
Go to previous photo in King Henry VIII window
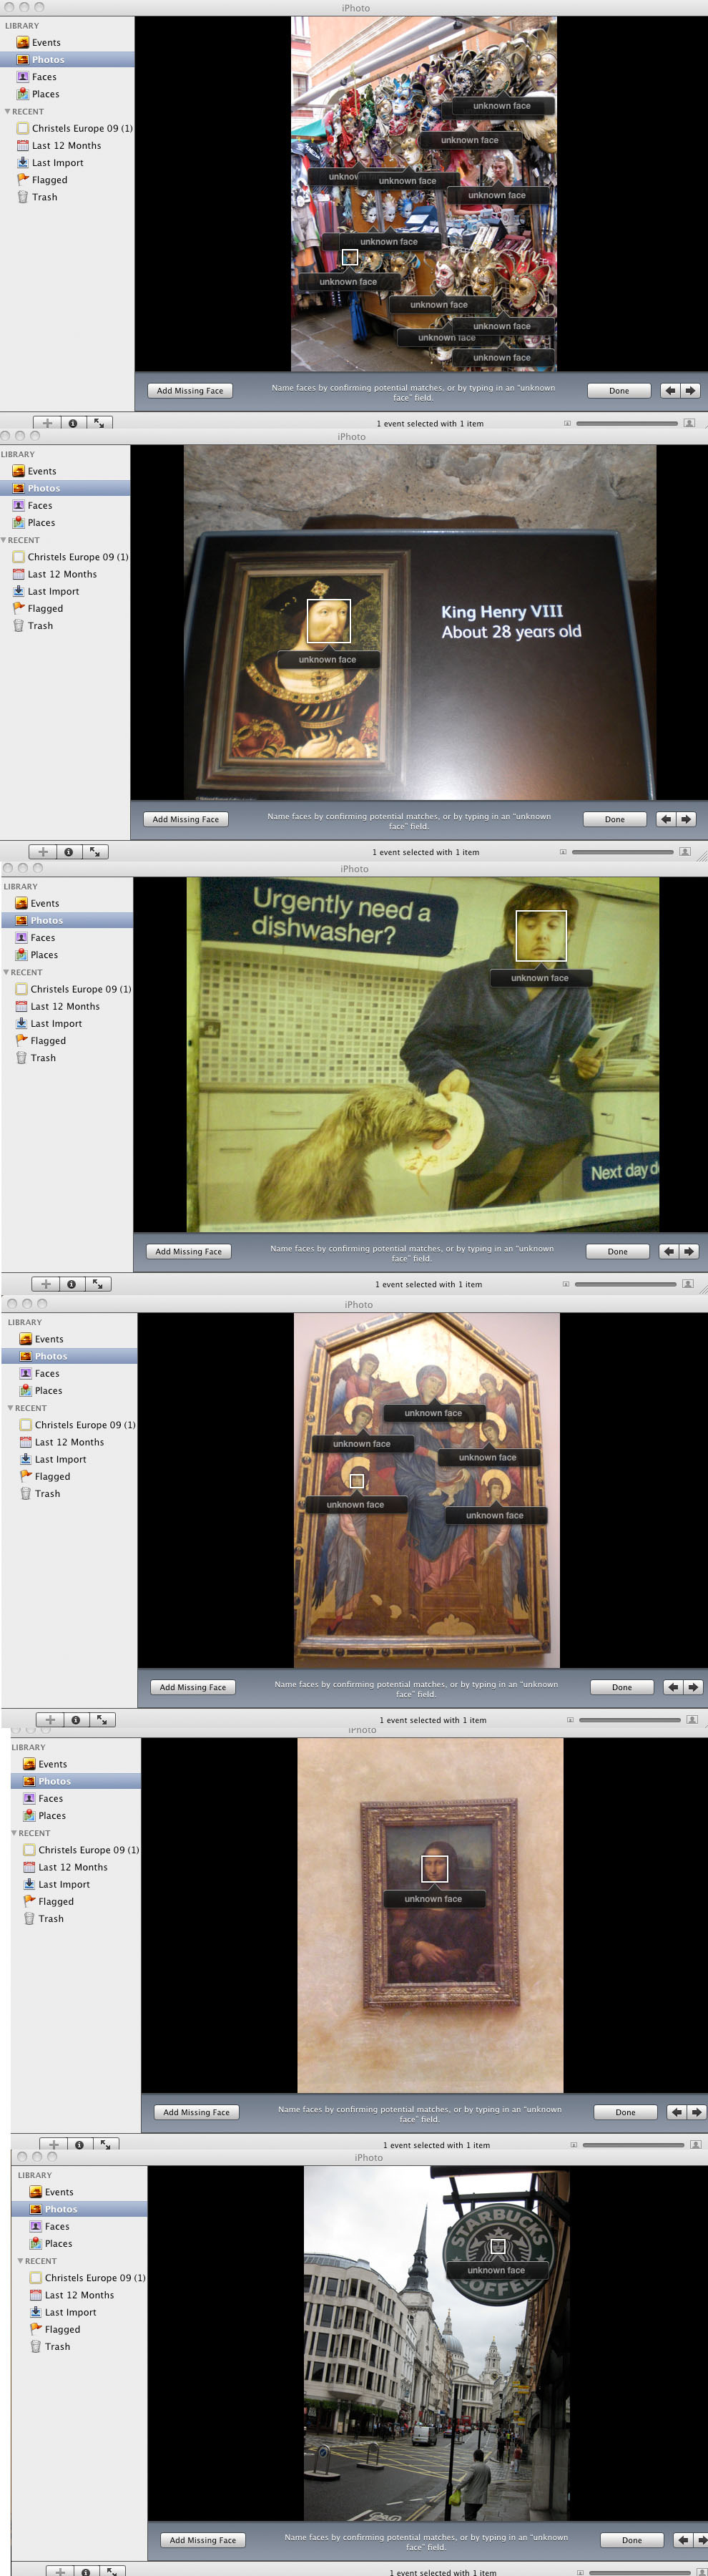(x=666, y=819)
